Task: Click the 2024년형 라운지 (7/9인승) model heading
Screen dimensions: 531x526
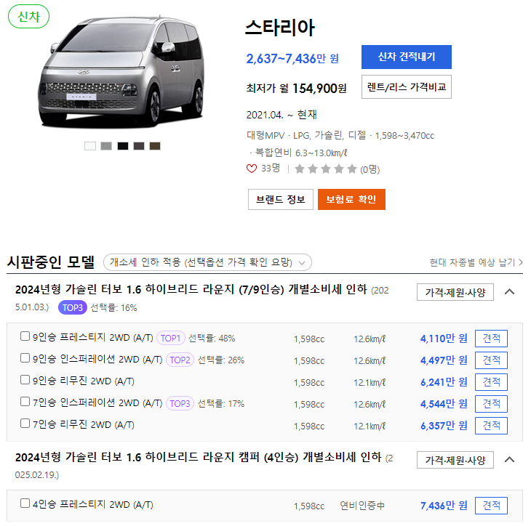Action: [191, 290]
